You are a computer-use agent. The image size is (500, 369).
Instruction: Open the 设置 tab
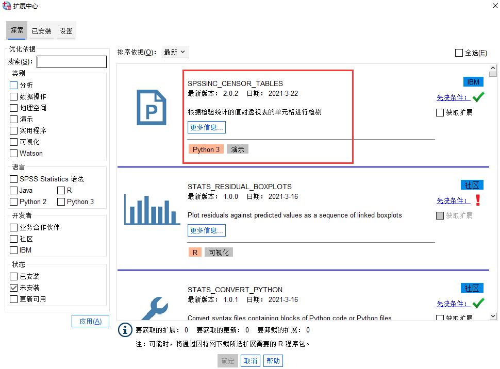pos(65,30)
